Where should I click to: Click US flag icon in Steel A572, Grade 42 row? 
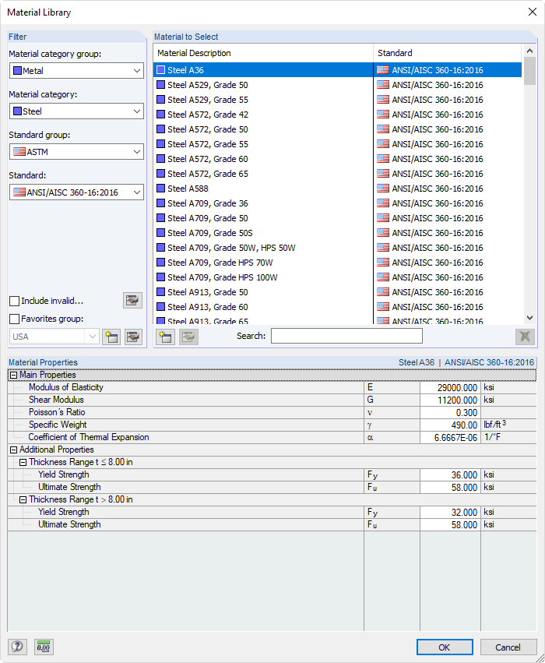coord(383,115)
